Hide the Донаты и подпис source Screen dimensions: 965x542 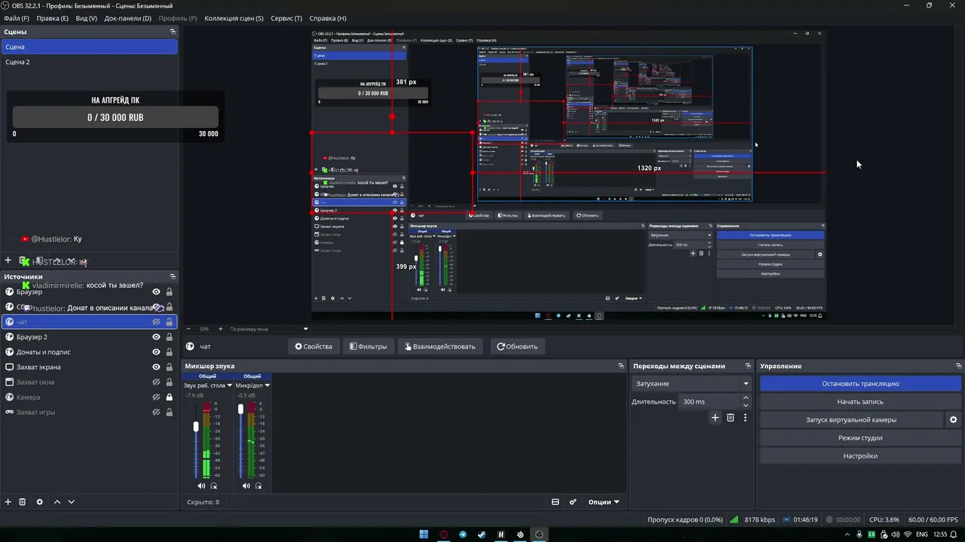point(157,352)
